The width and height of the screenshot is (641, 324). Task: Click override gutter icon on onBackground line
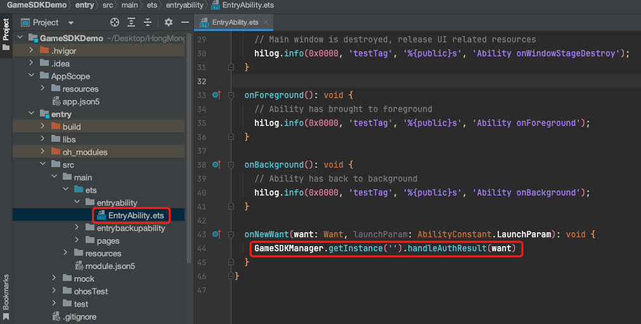pyautogui.click(x=216, y=165)
